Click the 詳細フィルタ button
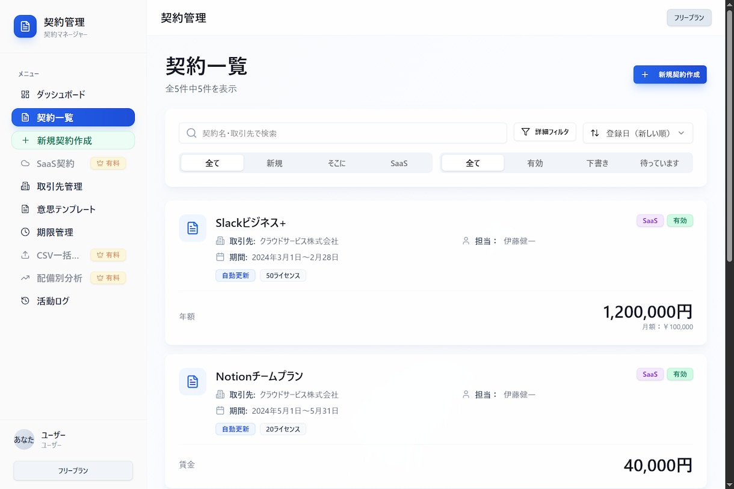Screen dimensions: 734x489 pos(545,132)
